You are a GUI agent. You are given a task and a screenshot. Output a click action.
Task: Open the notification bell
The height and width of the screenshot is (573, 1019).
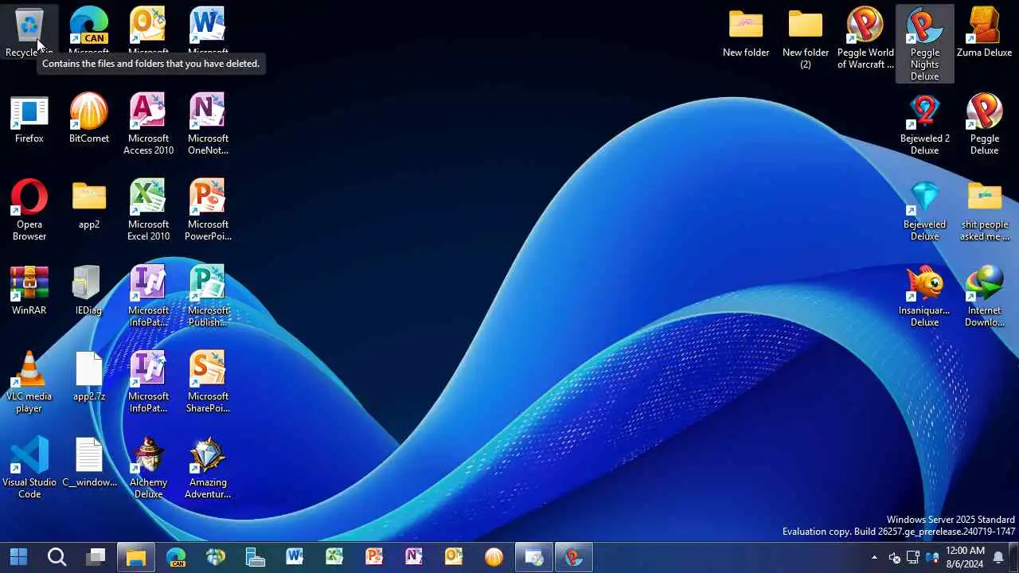pos(998,558)
